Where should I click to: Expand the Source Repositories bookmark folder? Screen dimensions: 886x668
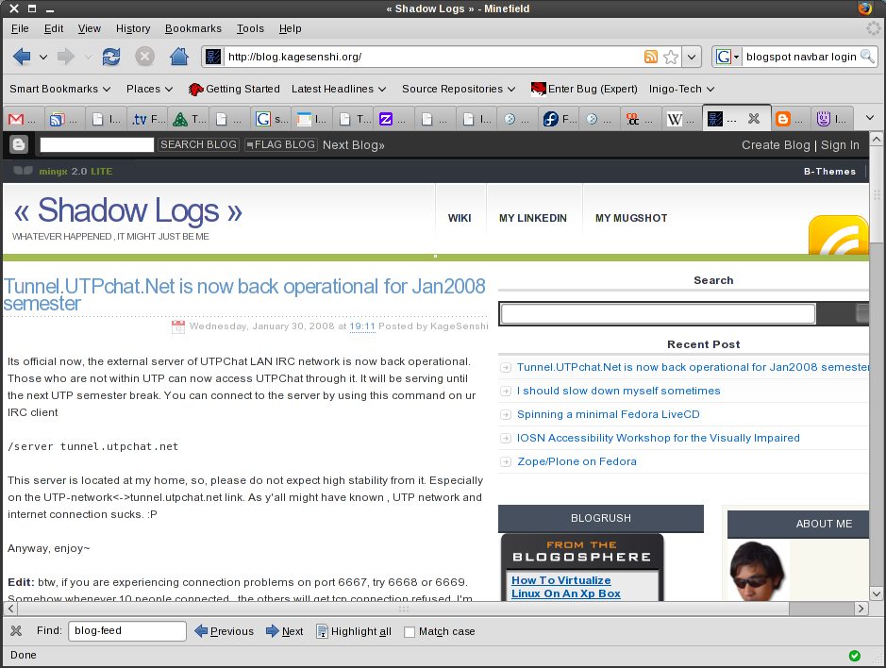pyautogui.click(x=459, y=89)
